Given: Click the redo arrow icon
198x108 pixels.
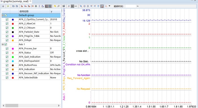Looking at the screenshot, I should (59, 6).
